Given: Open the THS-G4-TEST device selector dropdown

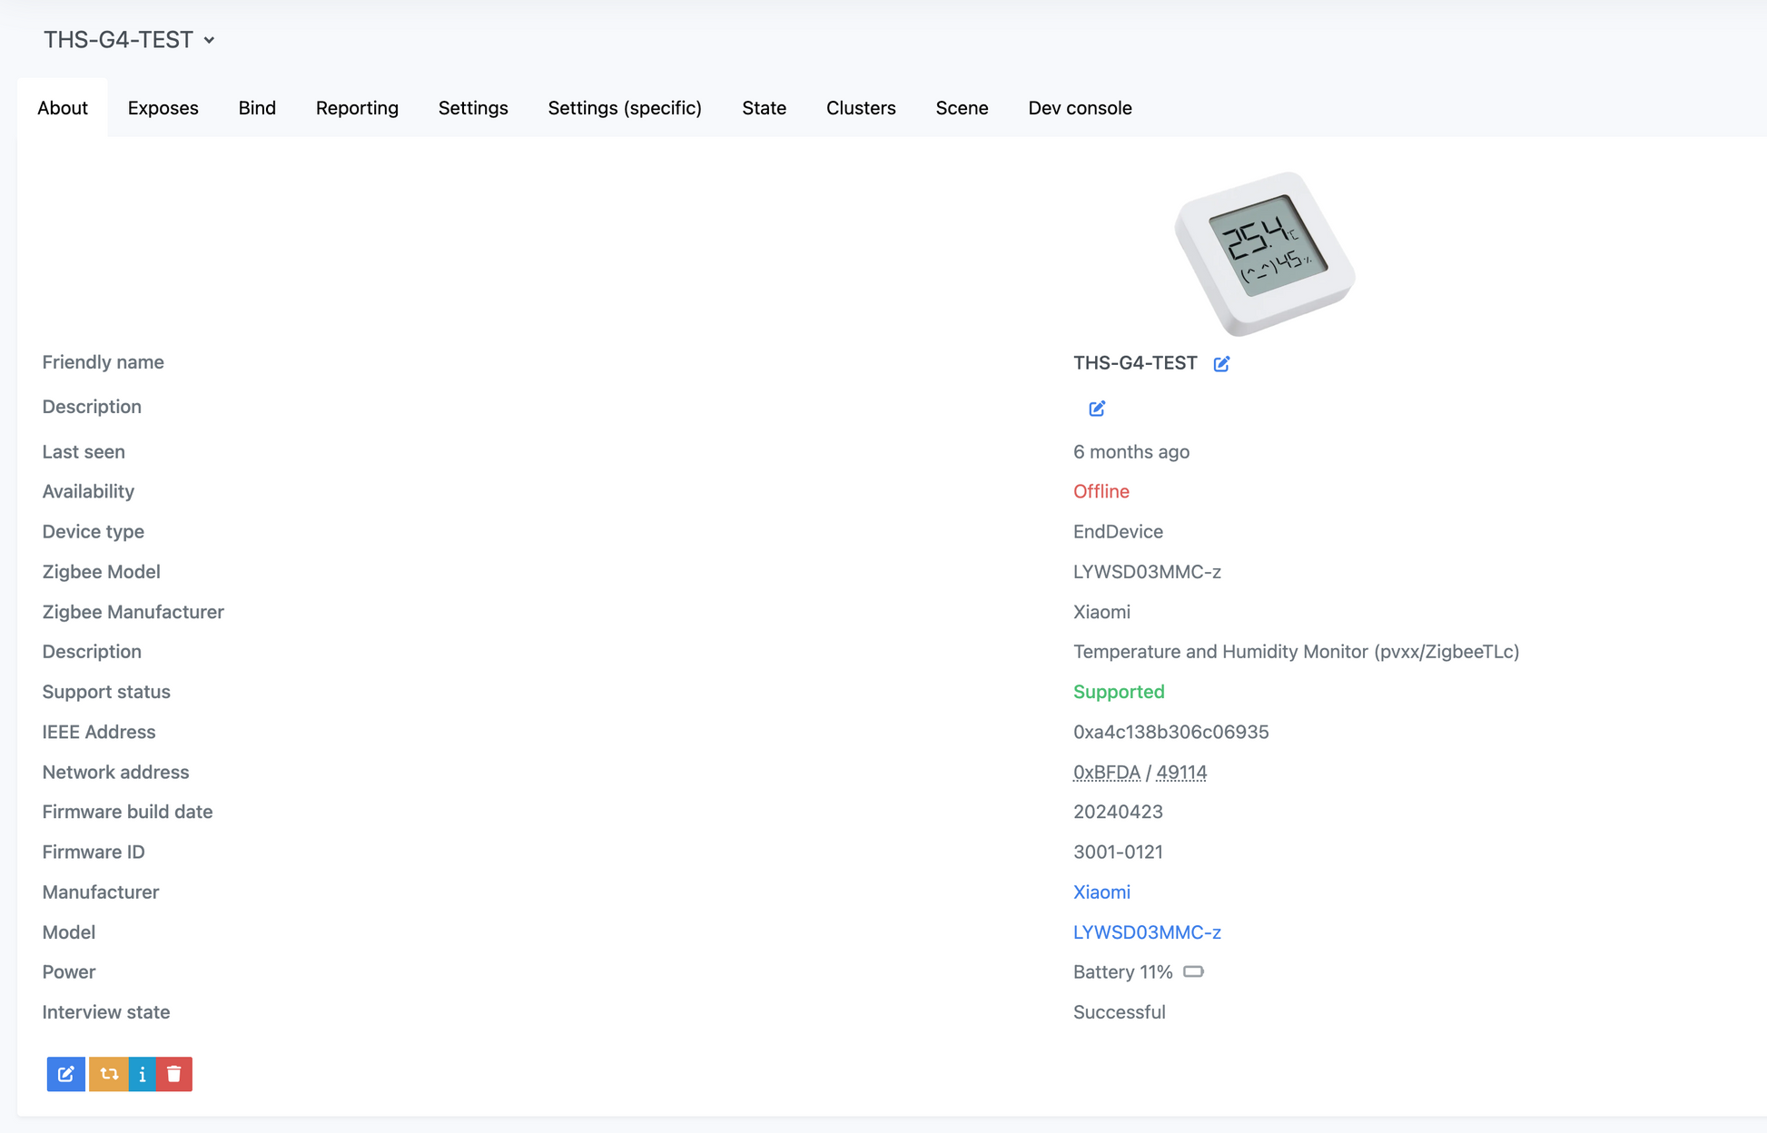Looking at the screenshot, I should [x=129, y=40].
